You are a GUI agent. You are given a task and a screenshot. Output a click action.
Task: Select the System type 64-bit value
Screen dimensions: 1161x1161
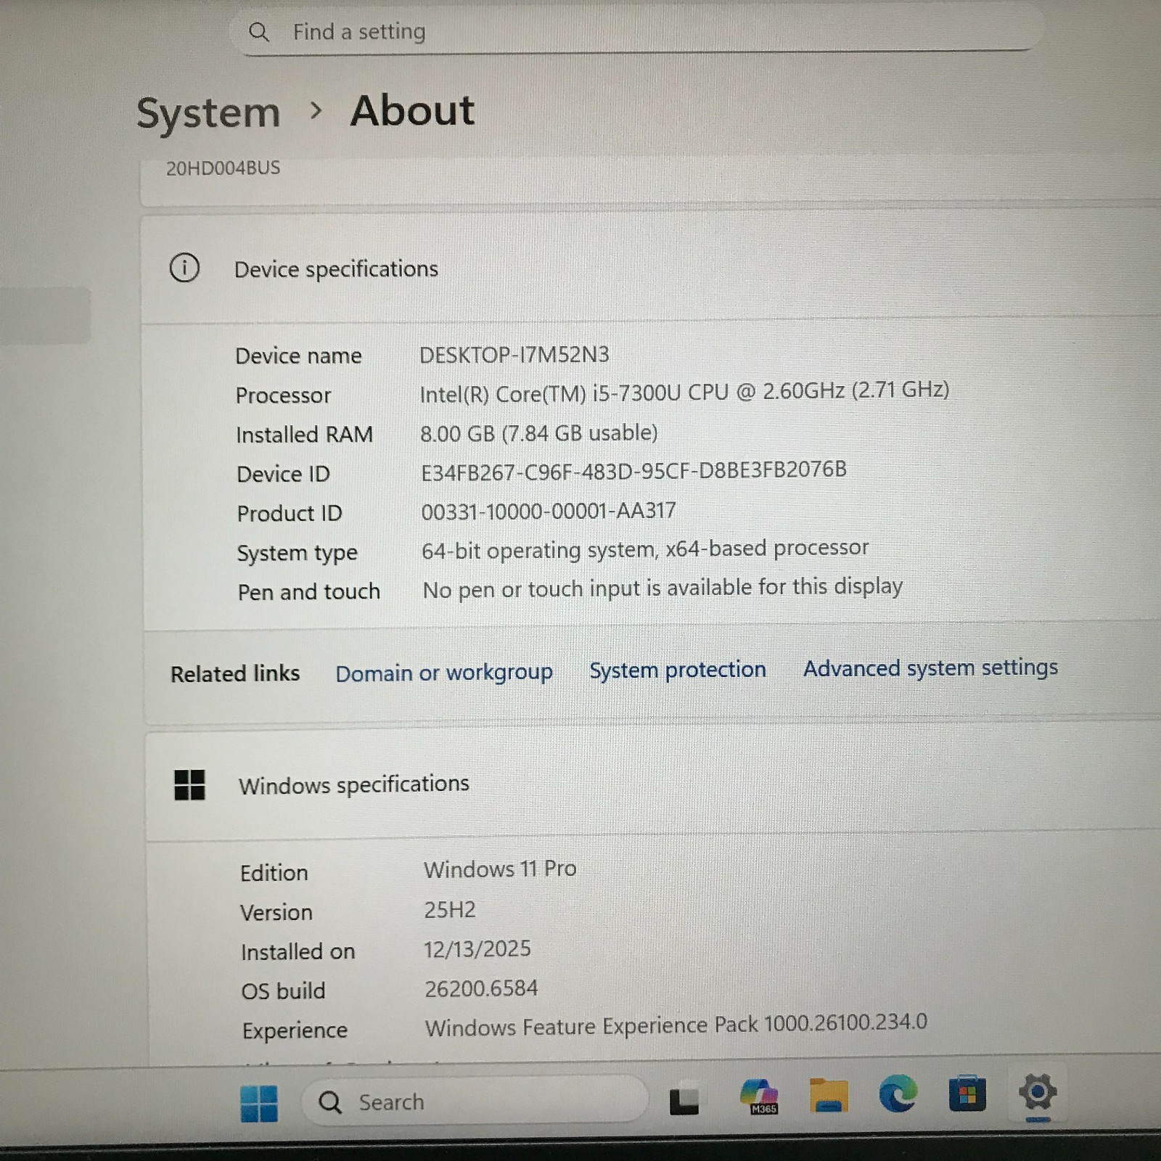point(644,549)
